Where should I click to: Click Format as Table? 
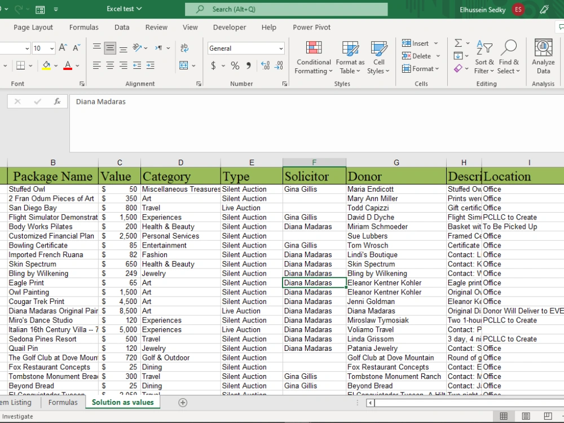350,56
